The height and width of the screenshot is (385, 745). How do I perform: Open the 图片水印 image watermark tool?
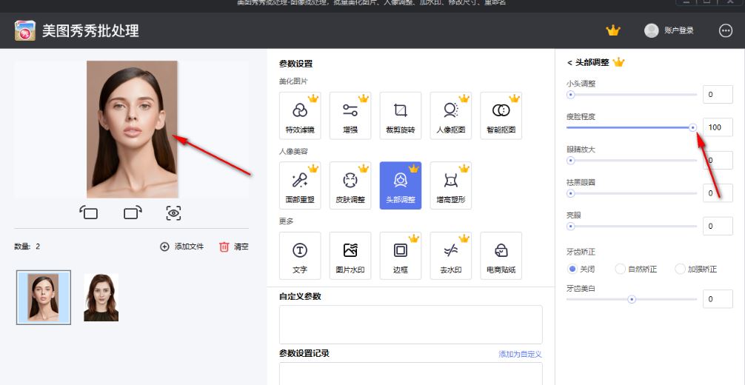point(350,255)
